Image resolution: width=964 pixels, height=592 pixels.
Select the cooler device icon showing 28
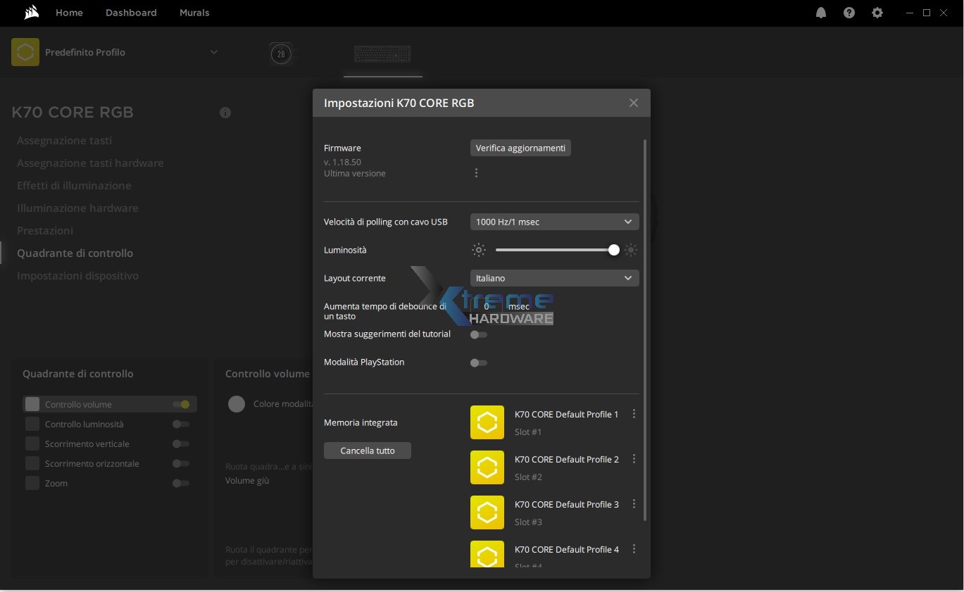click(x=281, y=53)
